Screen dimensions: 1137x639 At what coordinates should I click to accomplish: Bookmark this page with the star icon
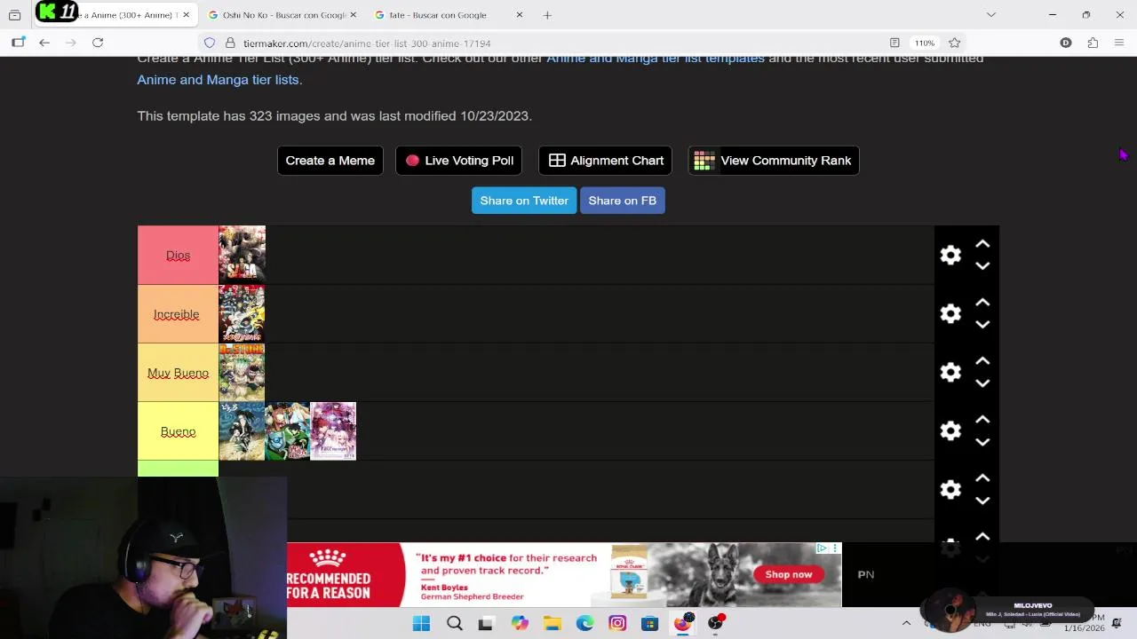coord(954,43)
